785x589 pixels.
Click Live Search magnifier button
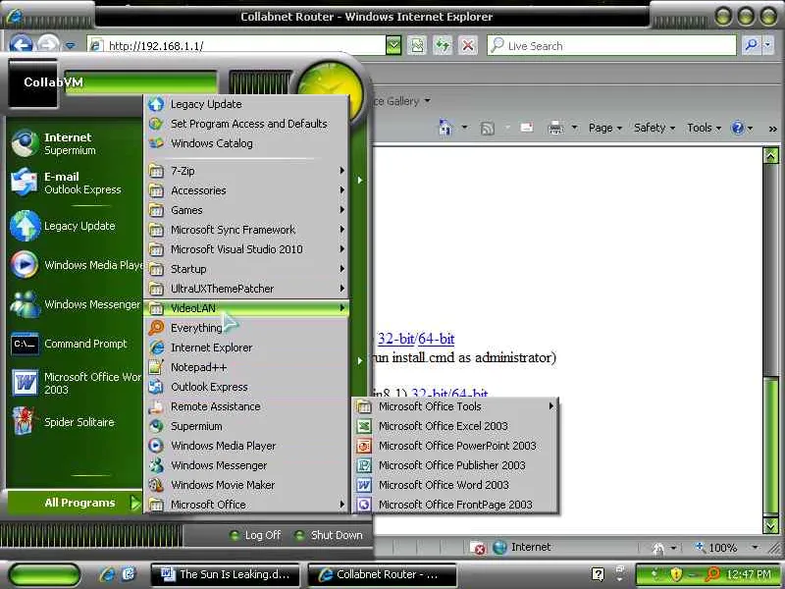coord(751,45)
